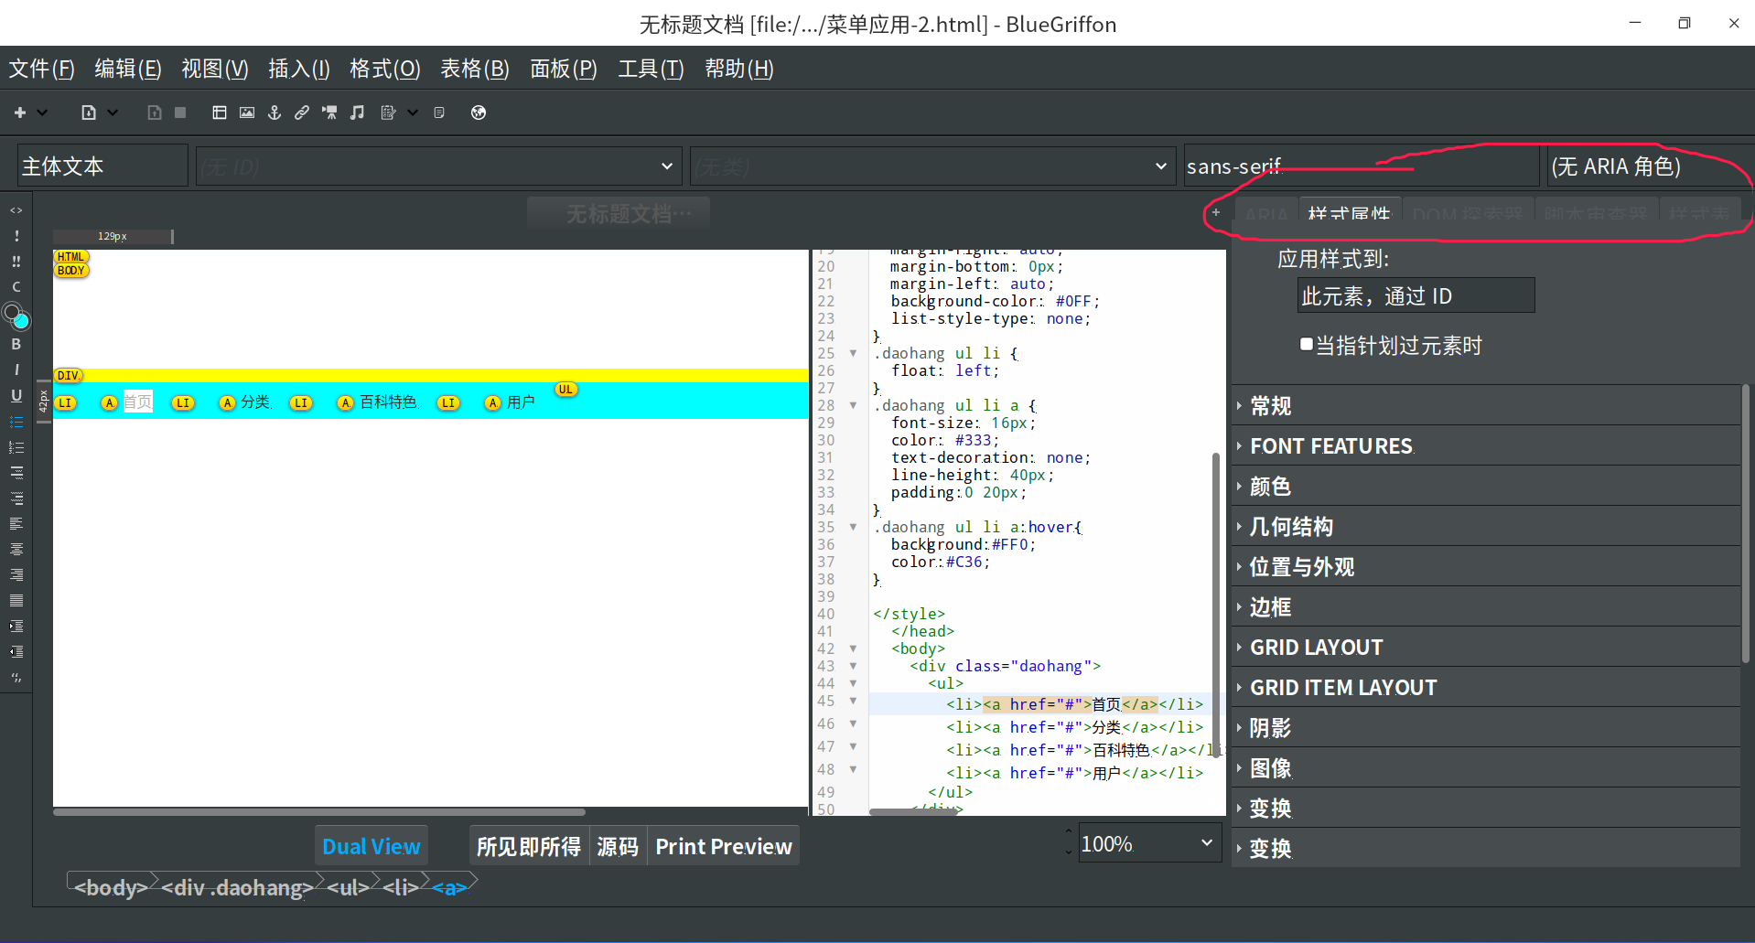Screen dimensions: 1755x943
Task: Insert an image from the toolbar
Action: [247, 112]
